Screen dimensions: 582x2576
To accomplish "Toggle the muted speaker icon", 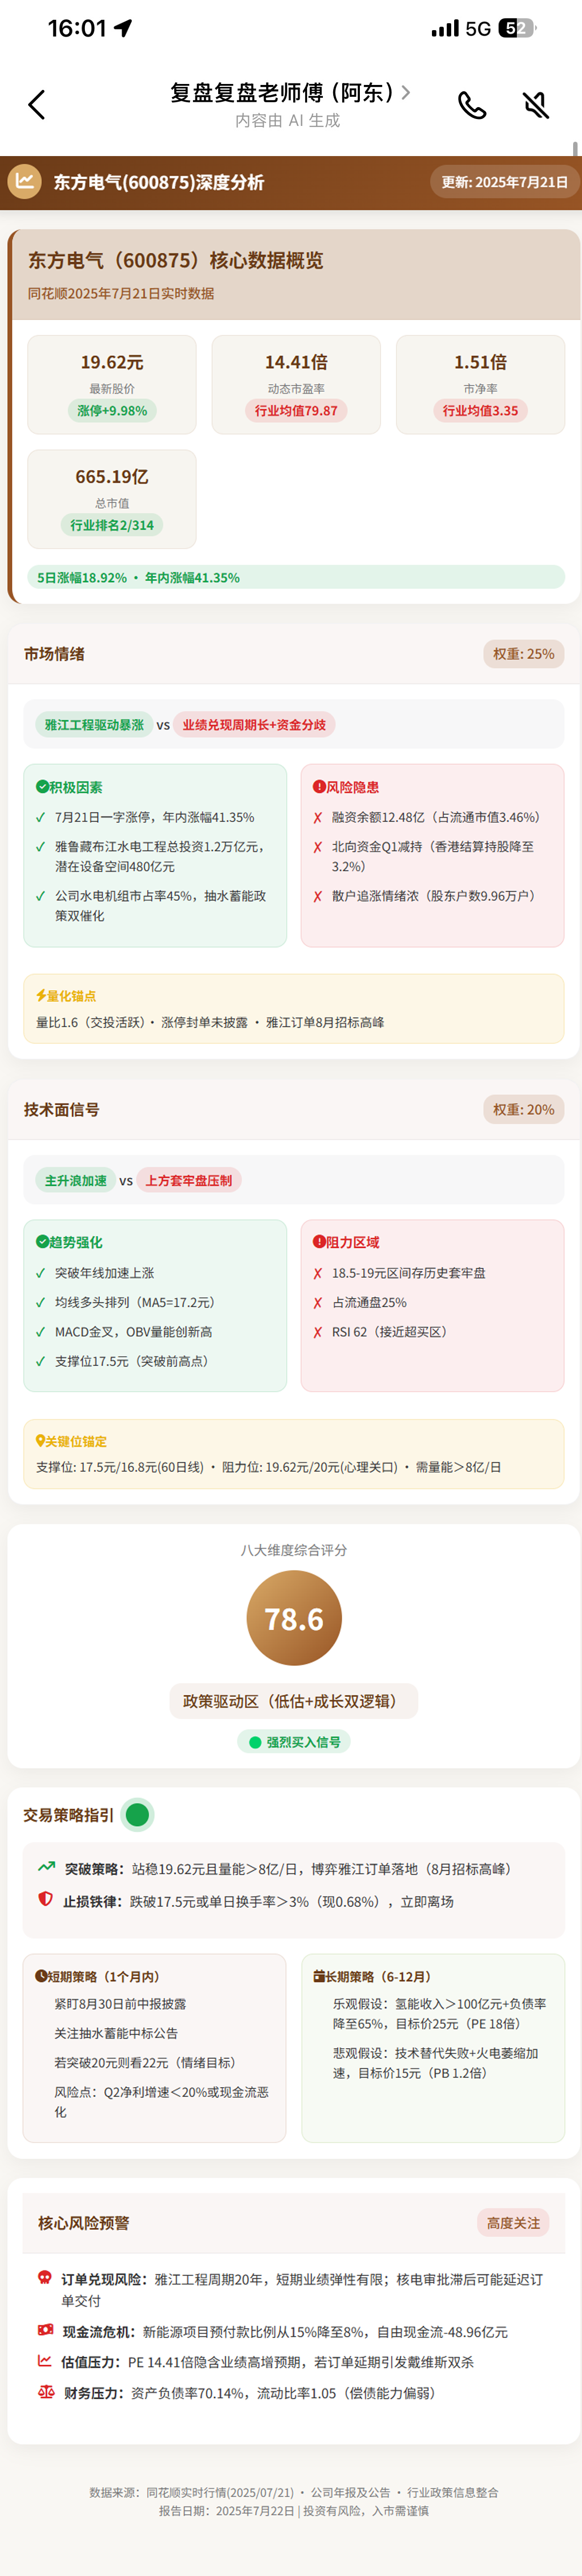I will pyautogui.click(x=536, y=105).
